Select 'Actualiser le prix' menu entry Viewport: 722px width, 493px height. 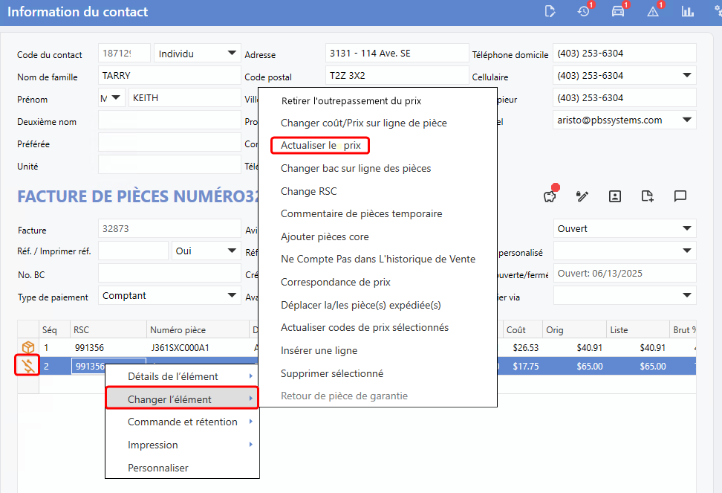click(x=320, y=146)
